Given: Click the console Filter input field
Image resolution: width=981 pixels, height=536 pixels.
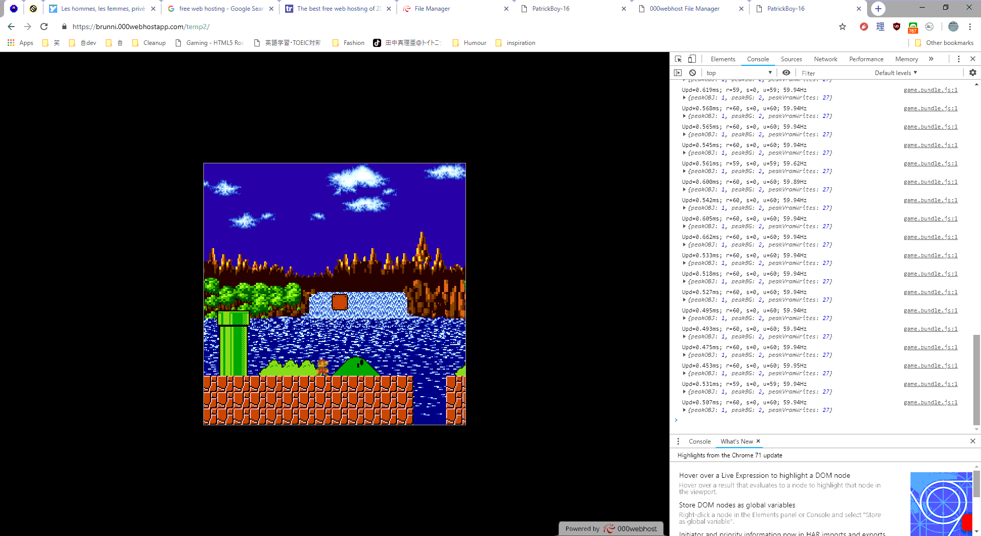Looking at the screenshot, I should [x=833, y=73].
